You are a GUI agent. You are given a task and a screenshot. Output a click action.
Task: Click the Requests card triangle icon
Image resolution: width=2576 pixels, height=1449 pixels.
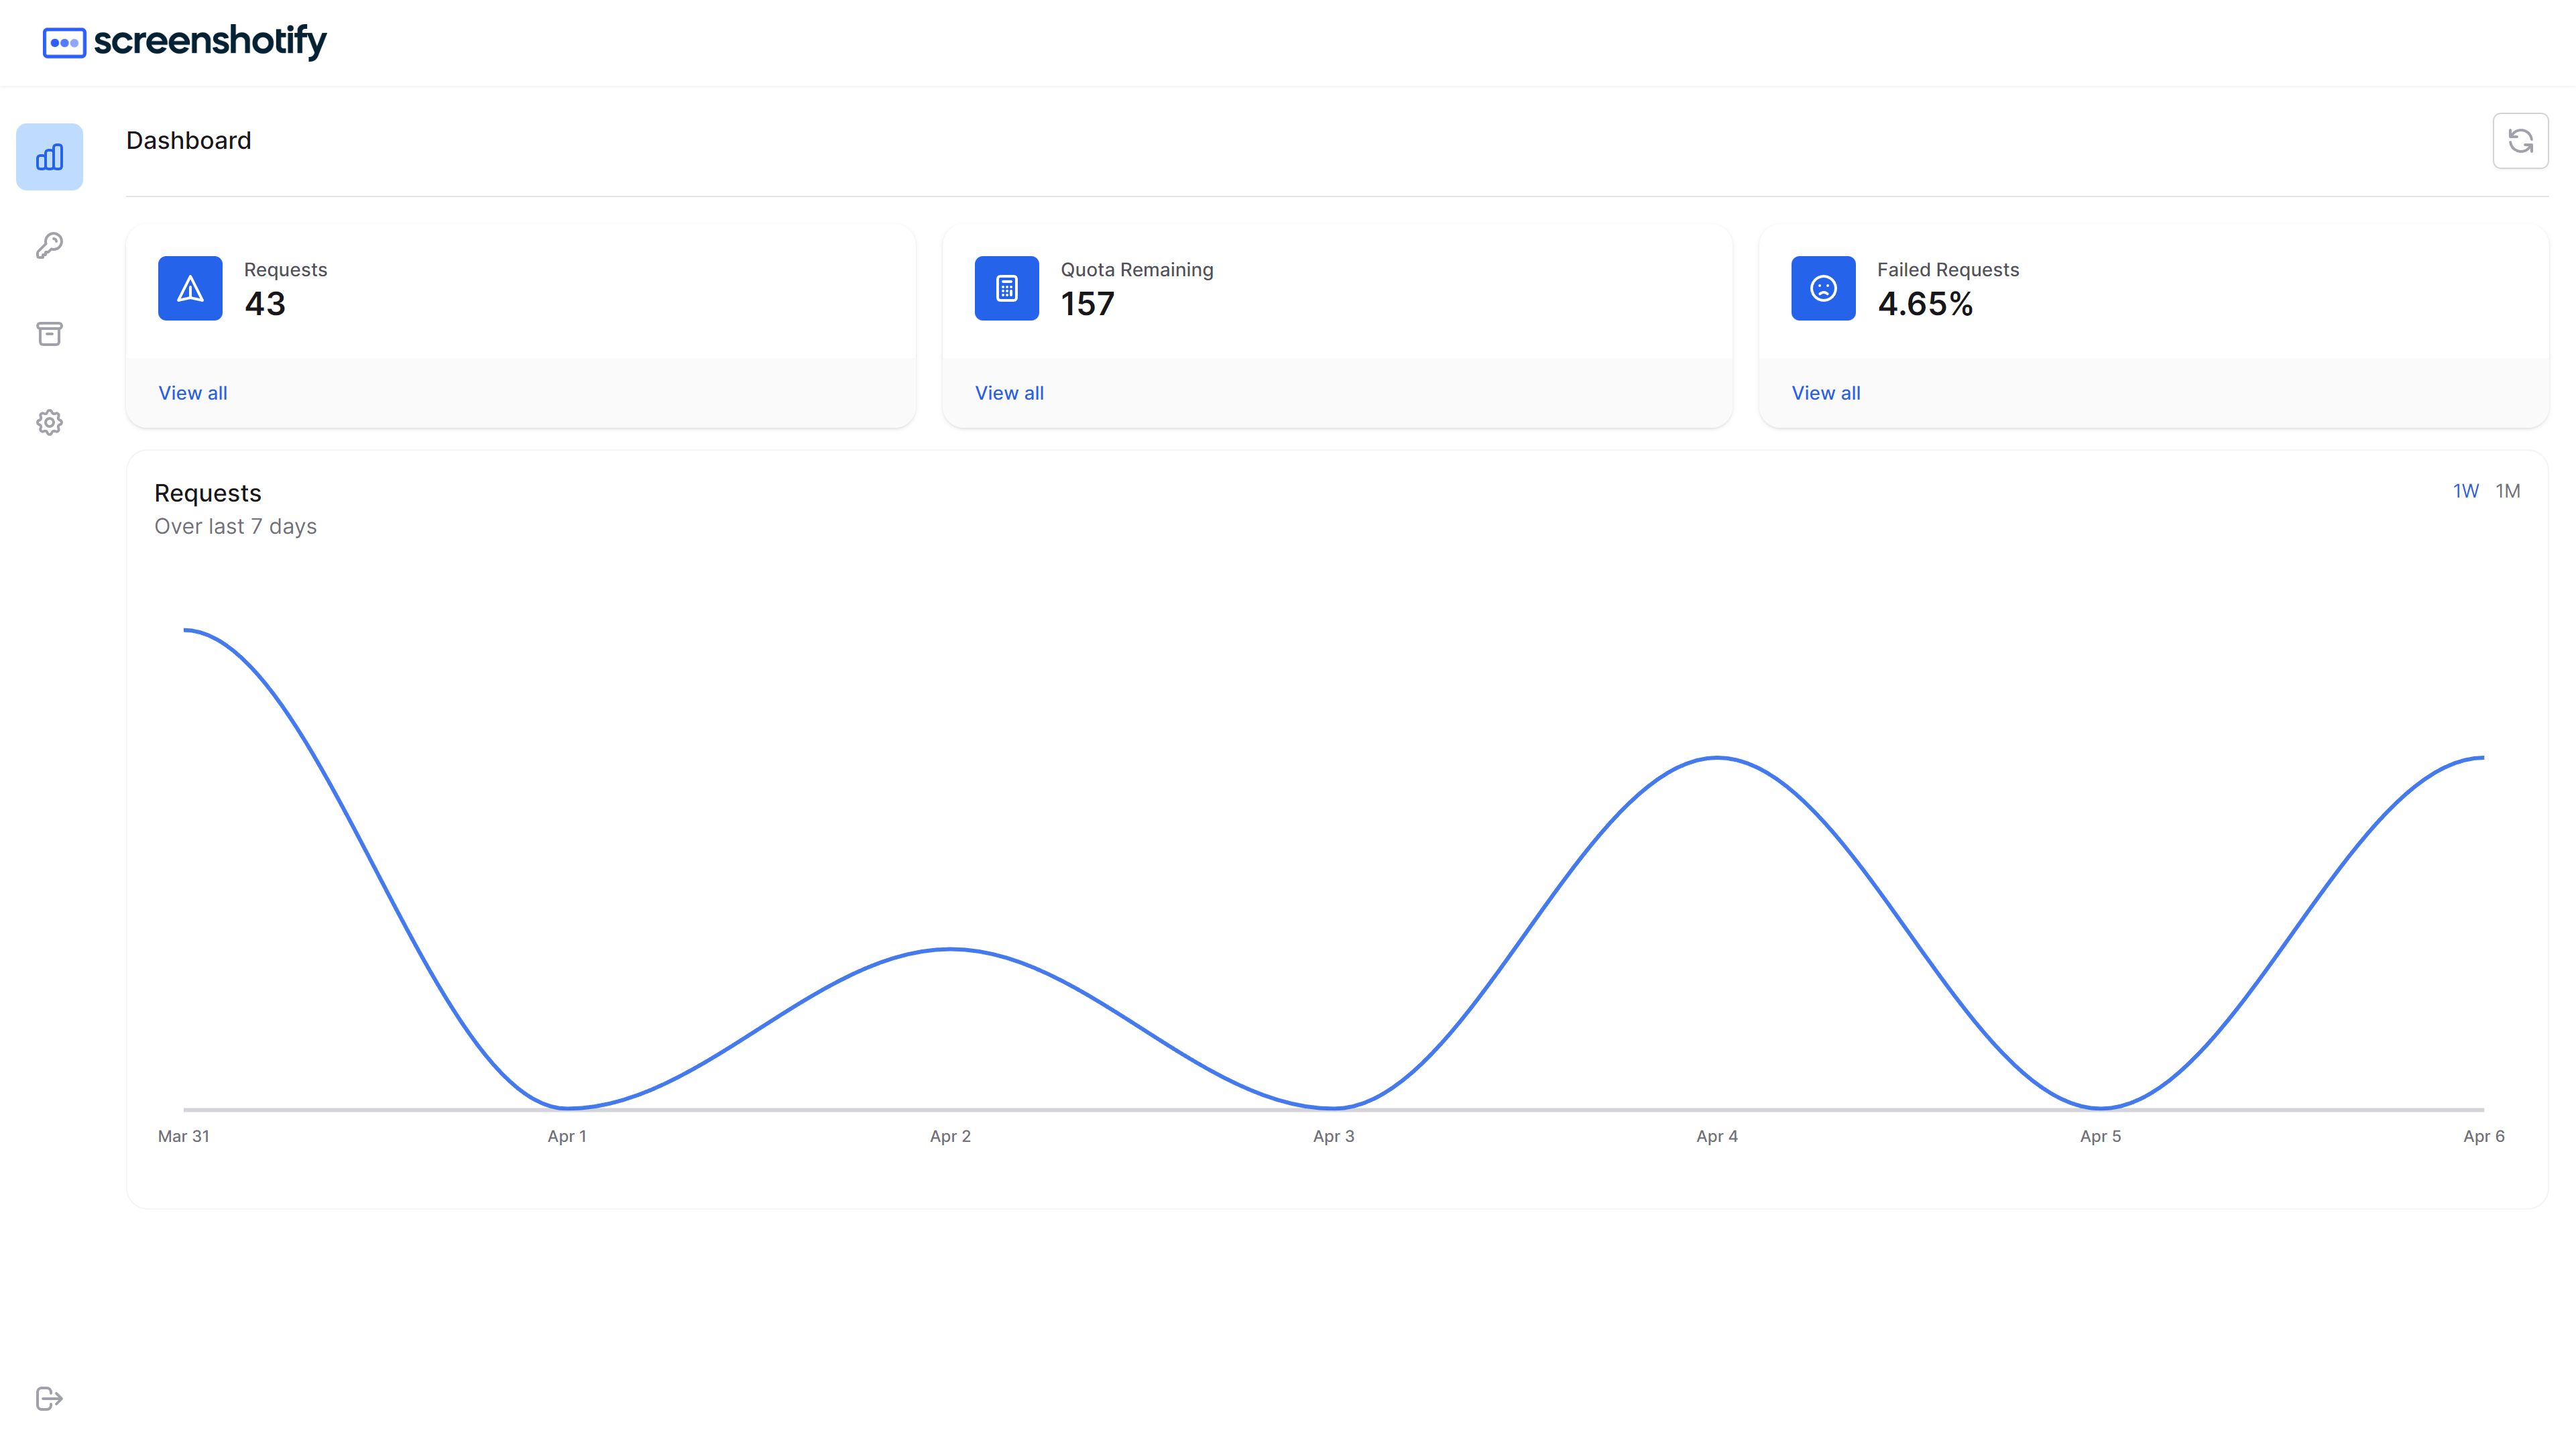click(x=190, y=288)
